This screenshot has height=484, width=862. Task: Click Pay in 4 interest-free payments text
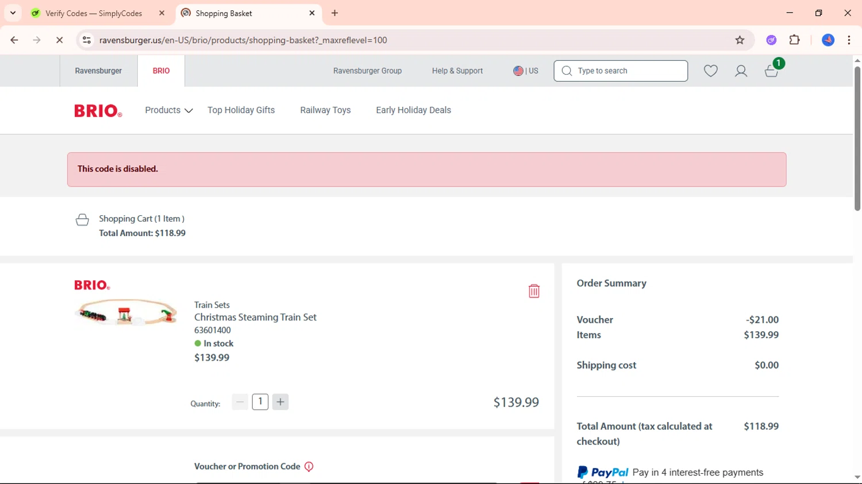click(698, 473)
